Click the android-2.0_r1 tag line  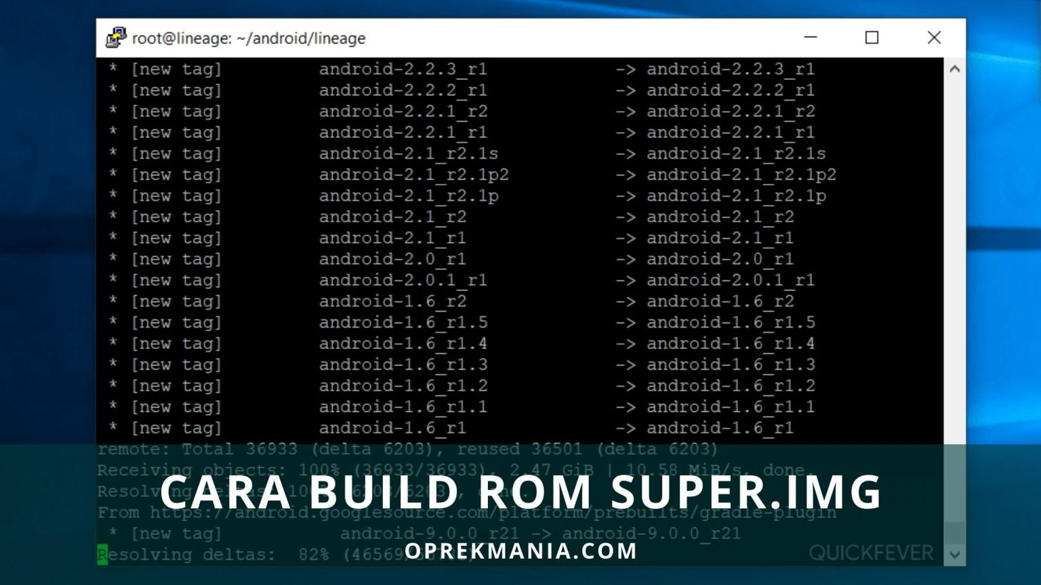[x=393, y=259]
